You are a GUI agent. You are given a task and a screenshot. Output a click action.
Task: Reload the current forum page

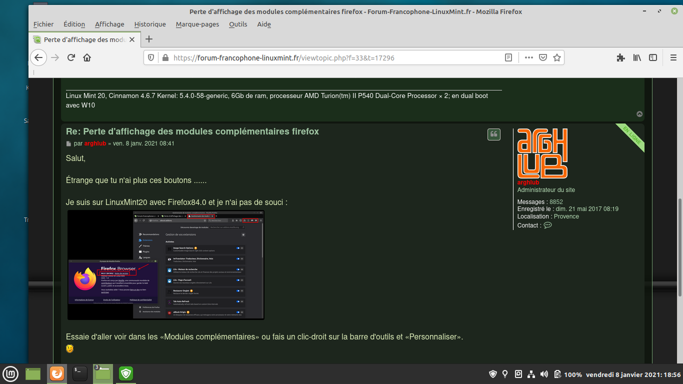click(x=71, y=57)
